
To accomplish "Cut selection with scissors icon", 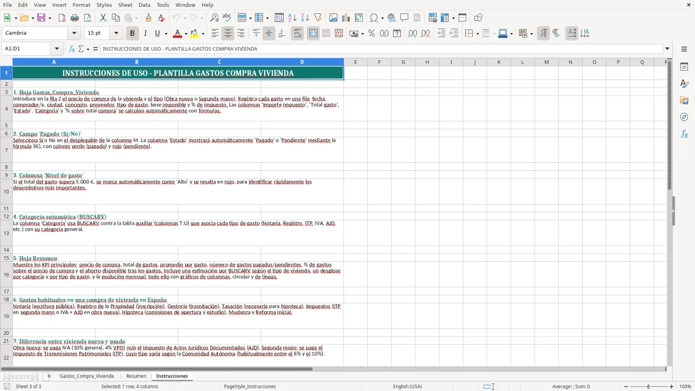I will click(103, 18).
